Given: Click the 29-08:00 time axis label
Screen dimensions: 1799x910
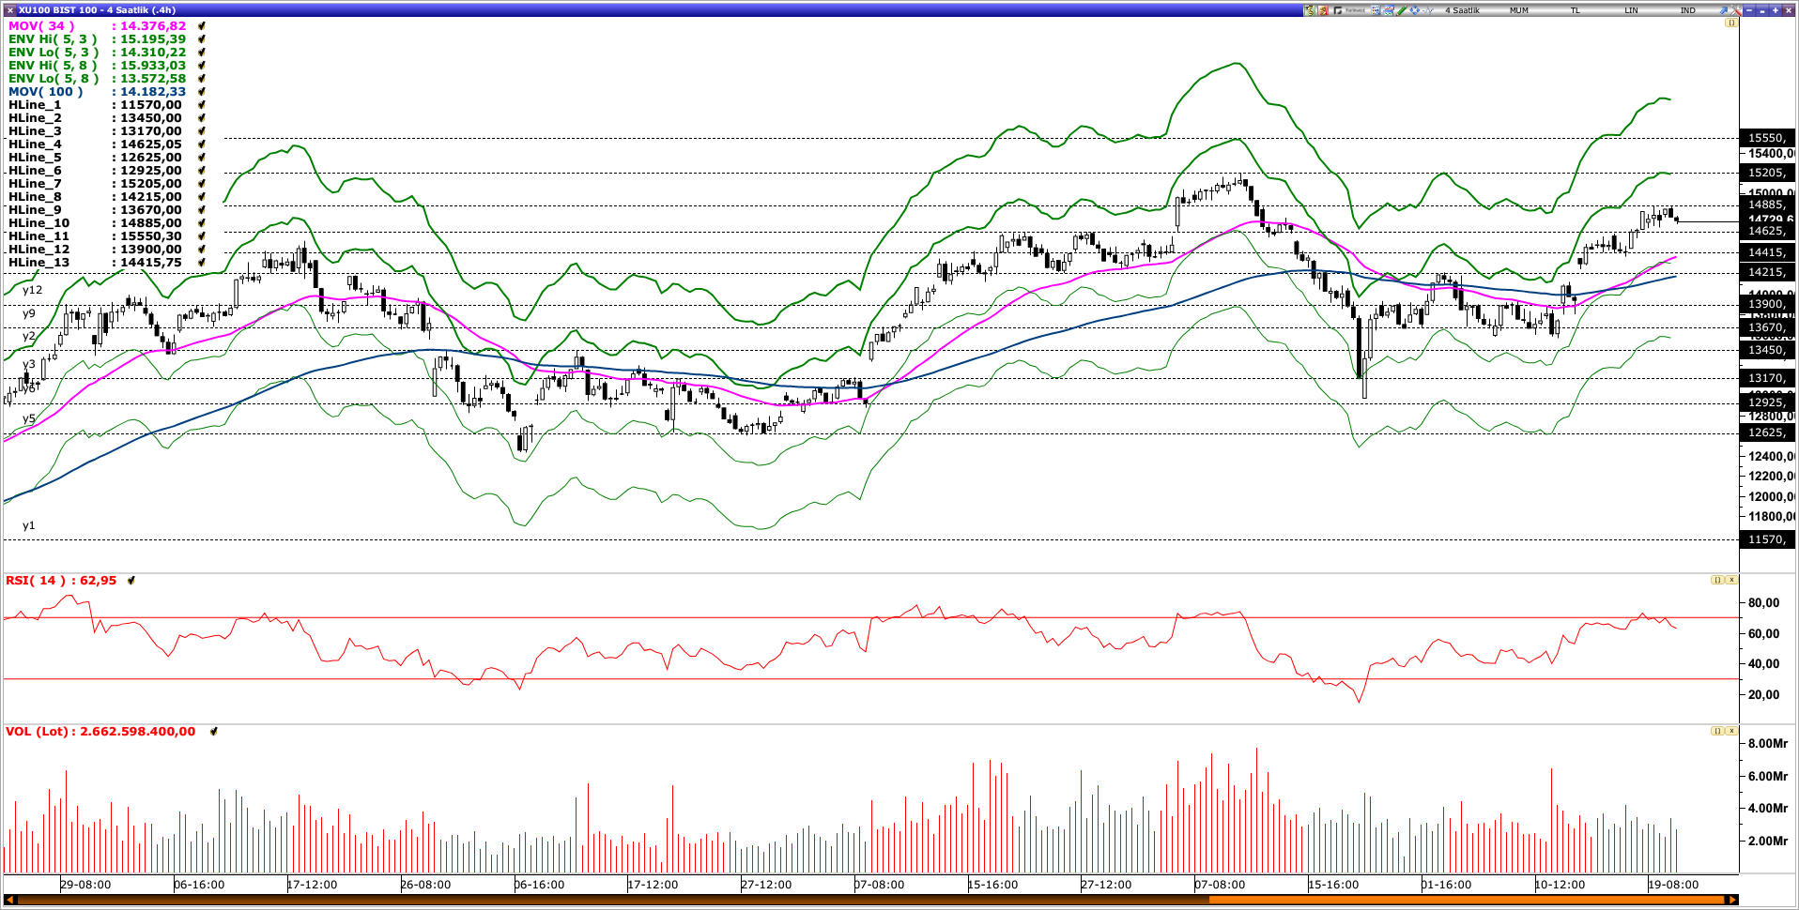Looking at the screenshot, I should [x=85, y=885].
